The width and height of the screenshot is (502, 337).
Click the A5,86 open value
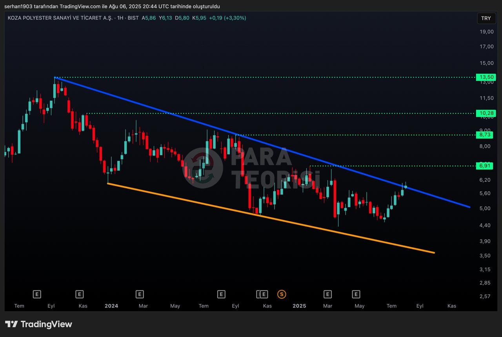click(149, 18)
